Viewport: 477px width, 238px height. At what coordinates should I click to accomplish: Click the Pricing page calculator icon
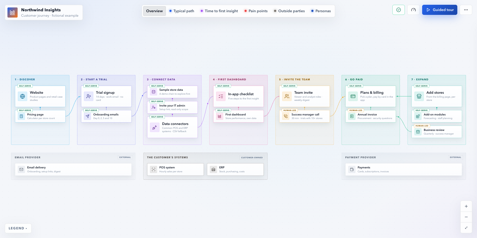click(x=21, y=116)
